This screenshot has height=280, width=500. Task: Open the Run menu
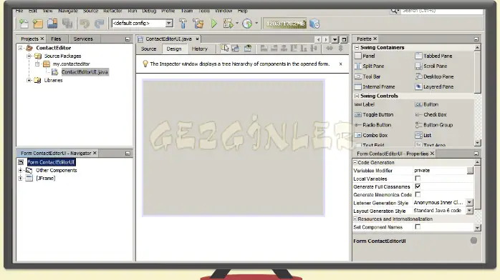pos(133,11)
